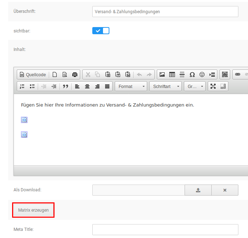Decrease indent in editor
Image resolution: width=248 pixels, height=238 pixels.
click(x=44, y=86)
